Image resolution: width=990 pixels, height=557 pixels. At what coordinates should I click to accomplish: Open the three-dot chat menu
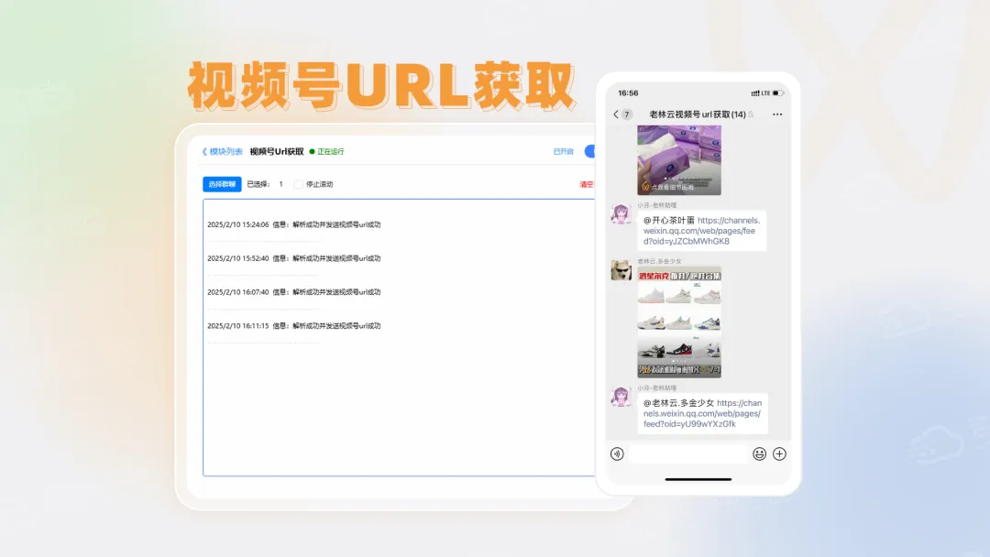click(x=777, y=115)
